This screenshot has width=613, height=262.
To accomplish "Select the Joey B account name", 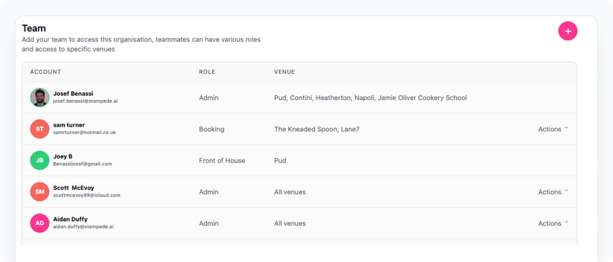I will [x=63, y=157].
